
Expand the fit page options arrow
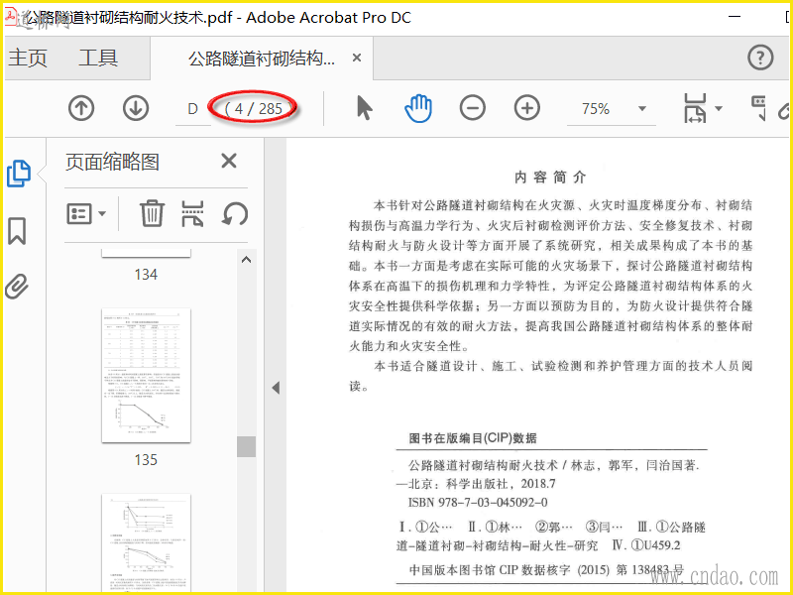[x=718, y=108]
